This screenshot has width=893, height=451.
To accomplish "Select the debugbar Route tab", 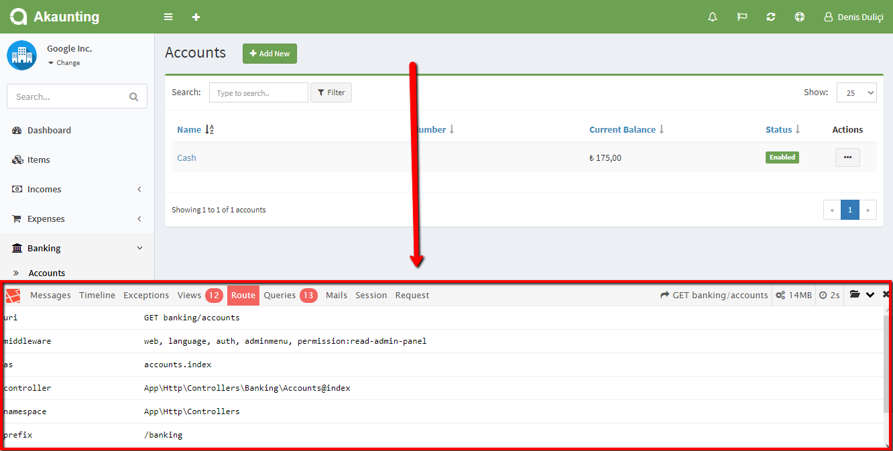I will pyautogui.click(x=243, y=295).
